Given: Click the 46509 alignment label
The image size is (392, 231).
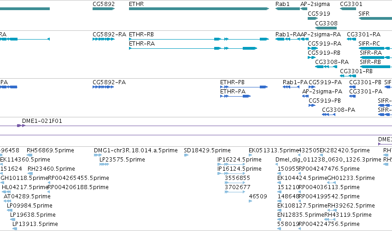Looking at the screenshot, I should [258, 196].
